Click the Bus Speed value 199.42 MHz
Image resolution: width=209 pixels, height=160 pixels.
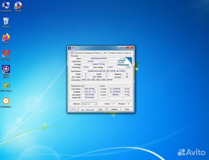(89, 95)
